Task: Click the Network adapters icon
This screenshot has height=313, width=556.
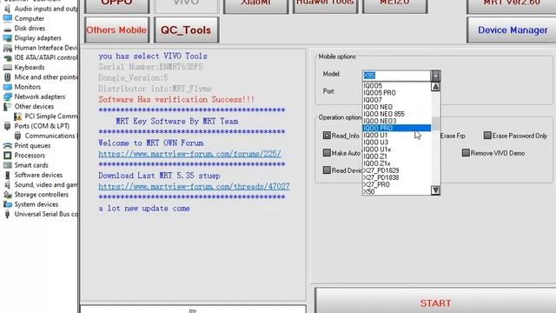Action: click(8, 97)
